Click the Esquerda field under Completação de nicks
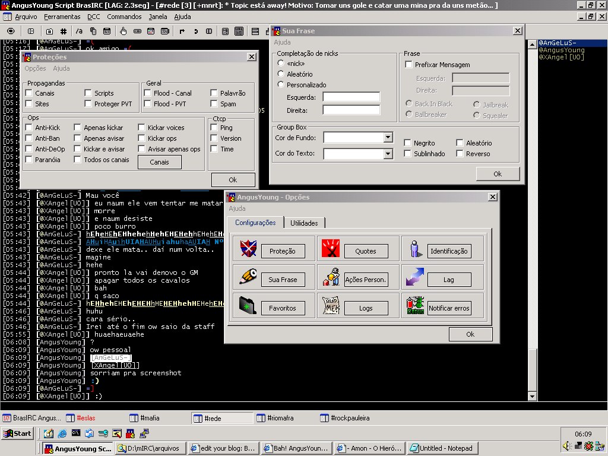This screenshot has height=456, width=608. [351, 97]
